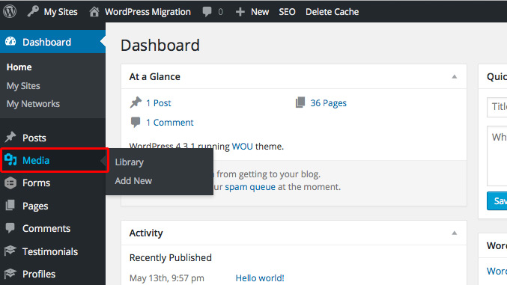Open the 1 Comment link
Viewport: 507px width, 285px height.
point(170,123)
